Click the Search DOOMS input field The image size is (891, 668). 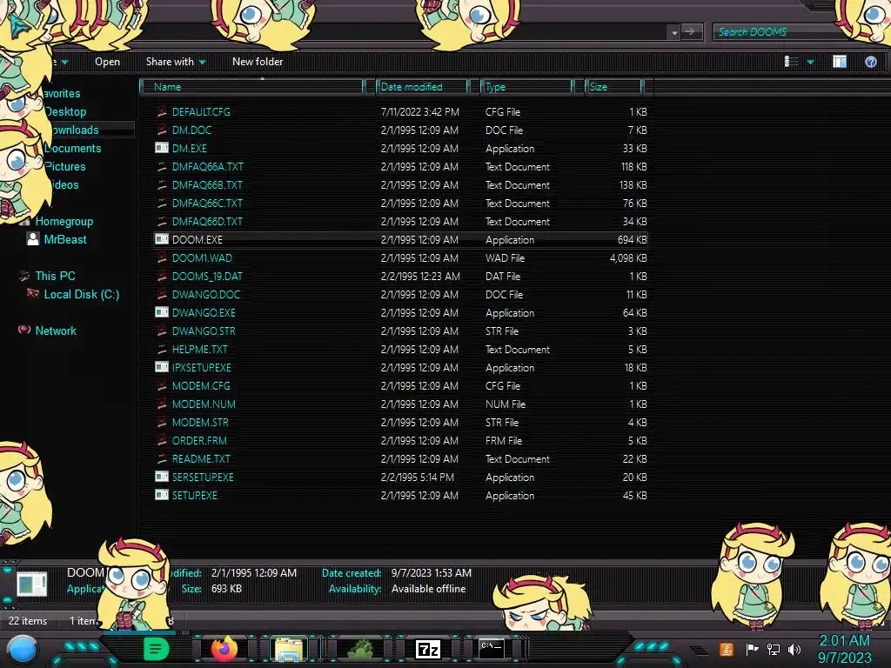click(x=775, y=32)
